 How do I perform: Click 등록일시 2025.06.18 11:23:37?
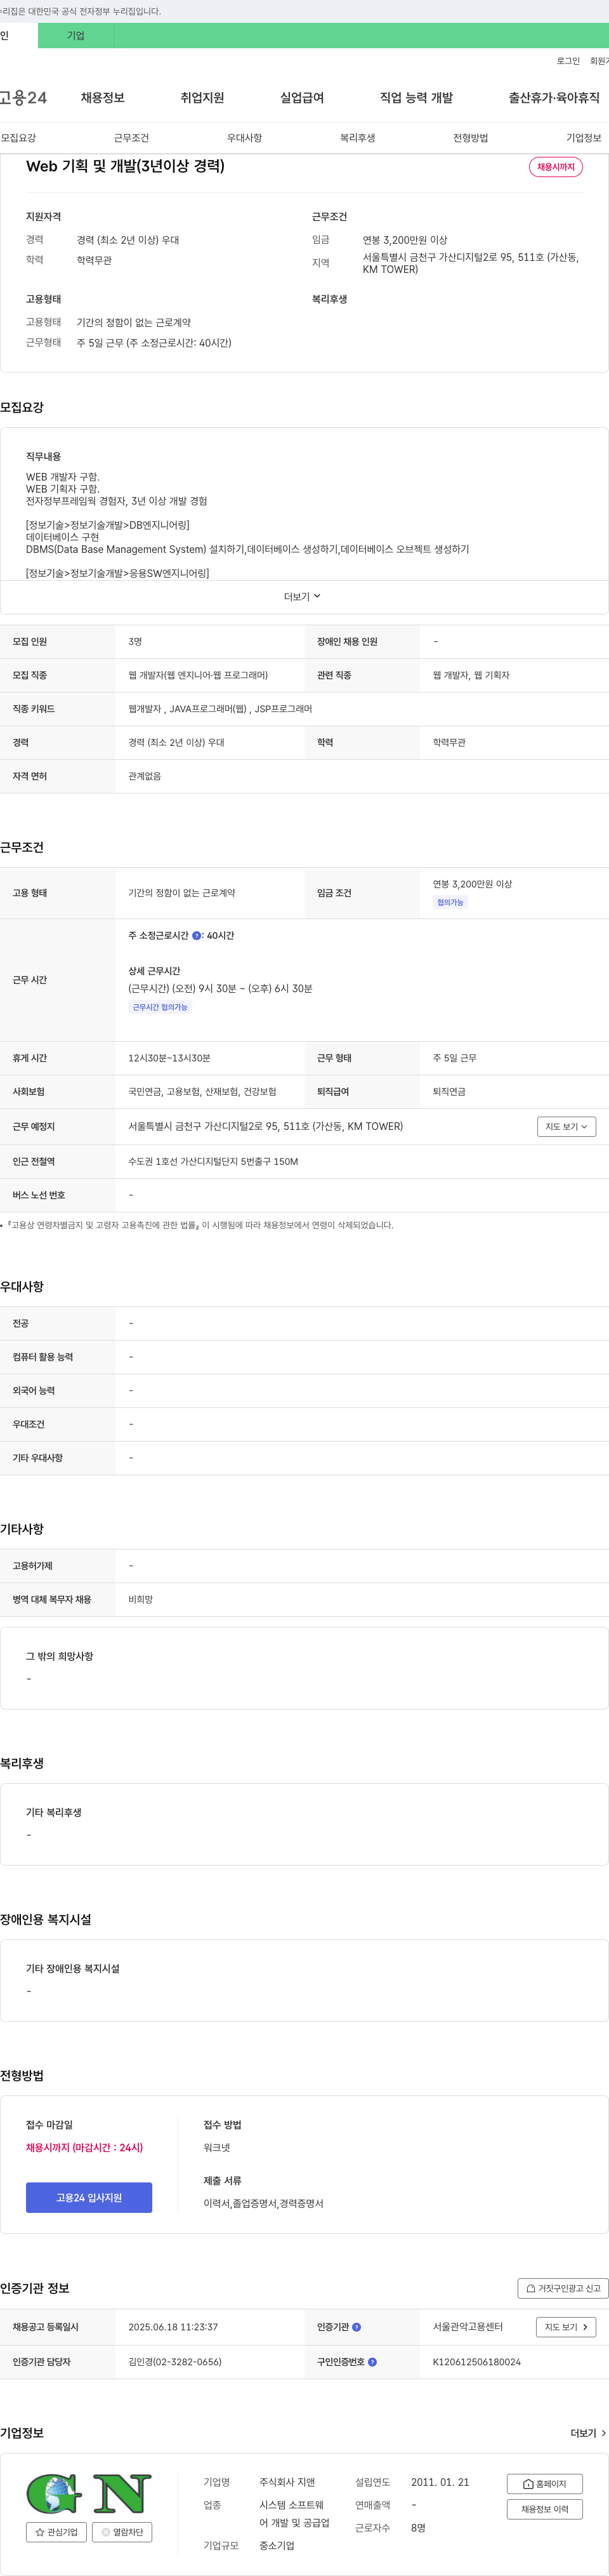[x=173, y=2327]
